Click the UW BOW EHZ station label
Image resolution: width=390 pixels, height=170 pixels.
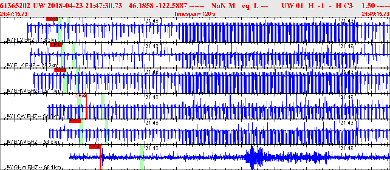tap(20, 142)
